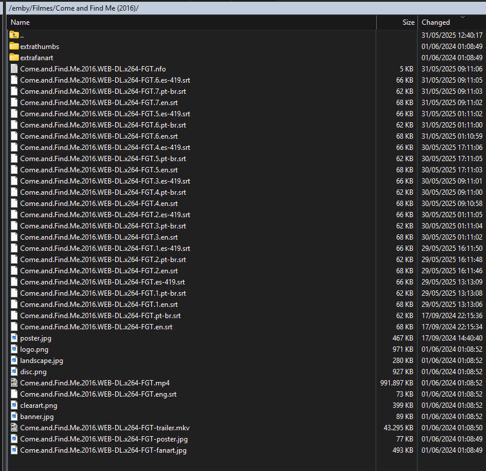This screenshot has height=471, width=486.
Task: Click the 467 KB size value
Action: point(403,338)
